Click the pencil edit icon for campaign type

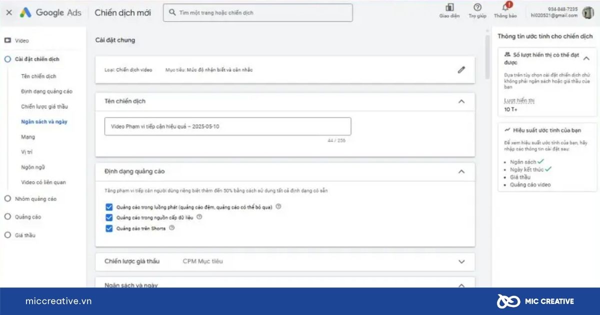pos(461,70)
